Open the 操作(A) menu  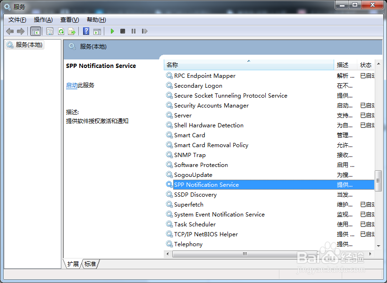pyautogui.click(x=42, y=19)
